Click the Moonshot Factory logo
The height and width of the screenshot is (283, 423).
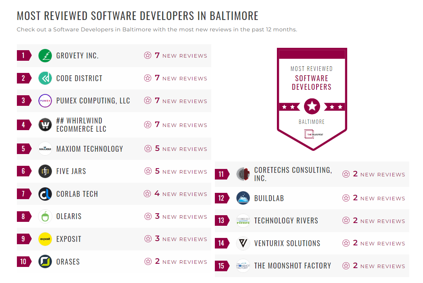pos(243,266)
